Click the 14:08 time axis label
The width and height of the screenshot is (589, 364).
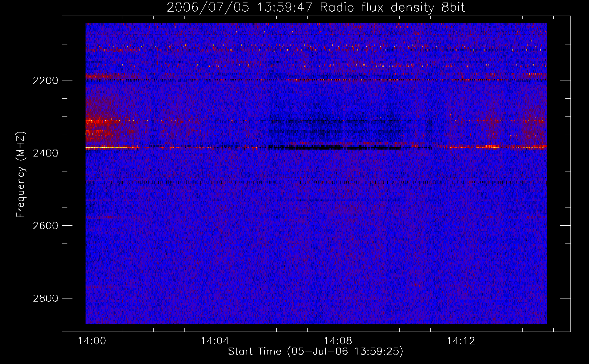(338, 341)
